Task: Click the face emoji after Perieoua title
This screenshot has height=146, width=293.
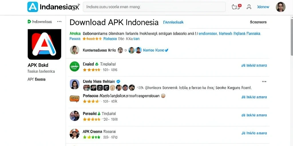Action: (163, 96)
